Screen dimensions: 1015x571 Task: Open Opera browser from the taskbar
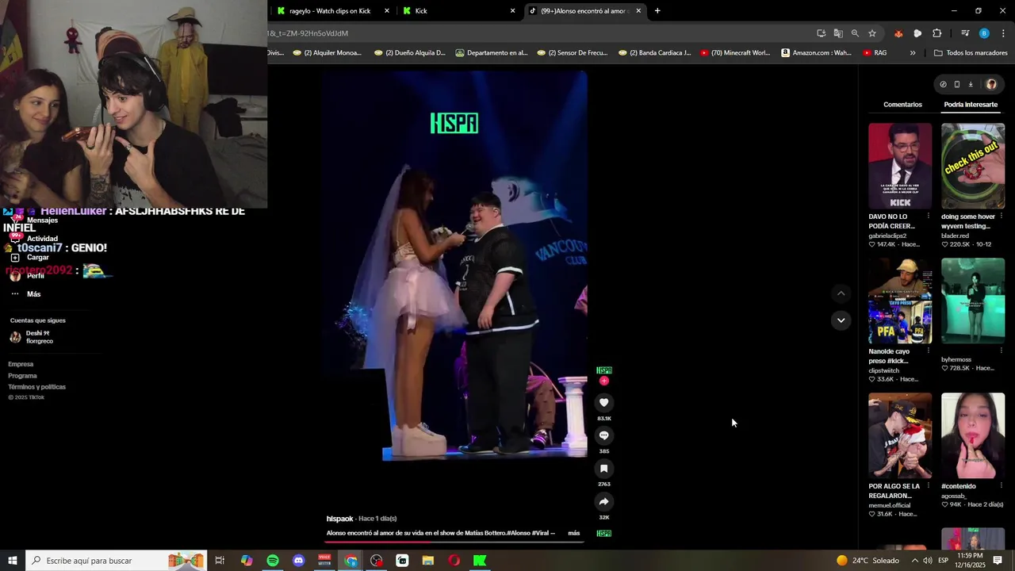click(454, 561)
